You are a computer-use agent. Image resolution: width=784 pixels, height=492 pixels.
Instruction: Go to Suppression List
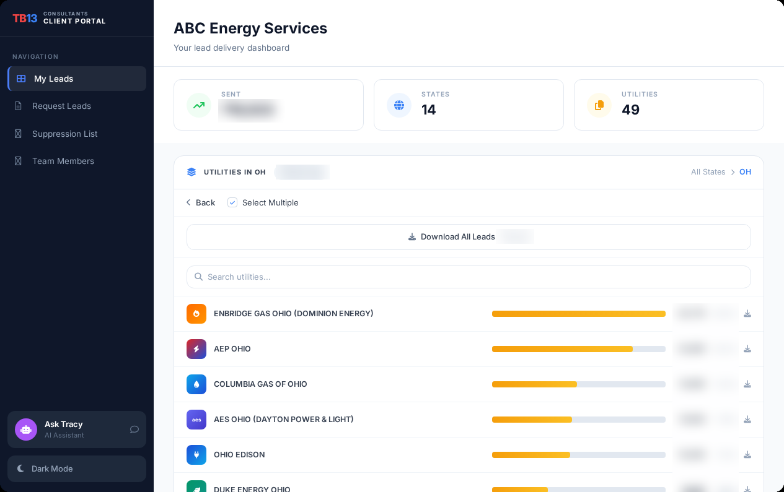pyautogui.click(x=77, y=134)
